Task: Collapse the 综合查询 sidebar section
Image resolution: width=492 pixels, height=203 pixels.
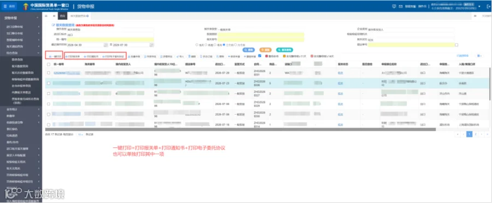Action: 21,53
